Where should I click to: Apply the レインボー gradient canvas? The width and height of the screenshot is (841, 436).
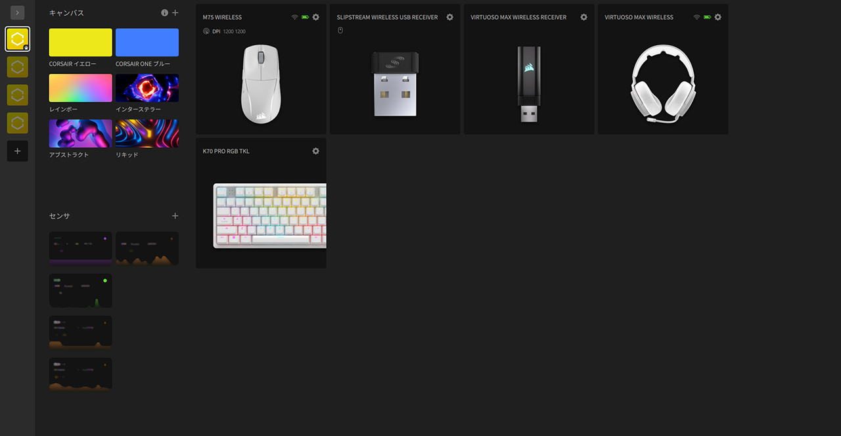[x=81, y=88]
